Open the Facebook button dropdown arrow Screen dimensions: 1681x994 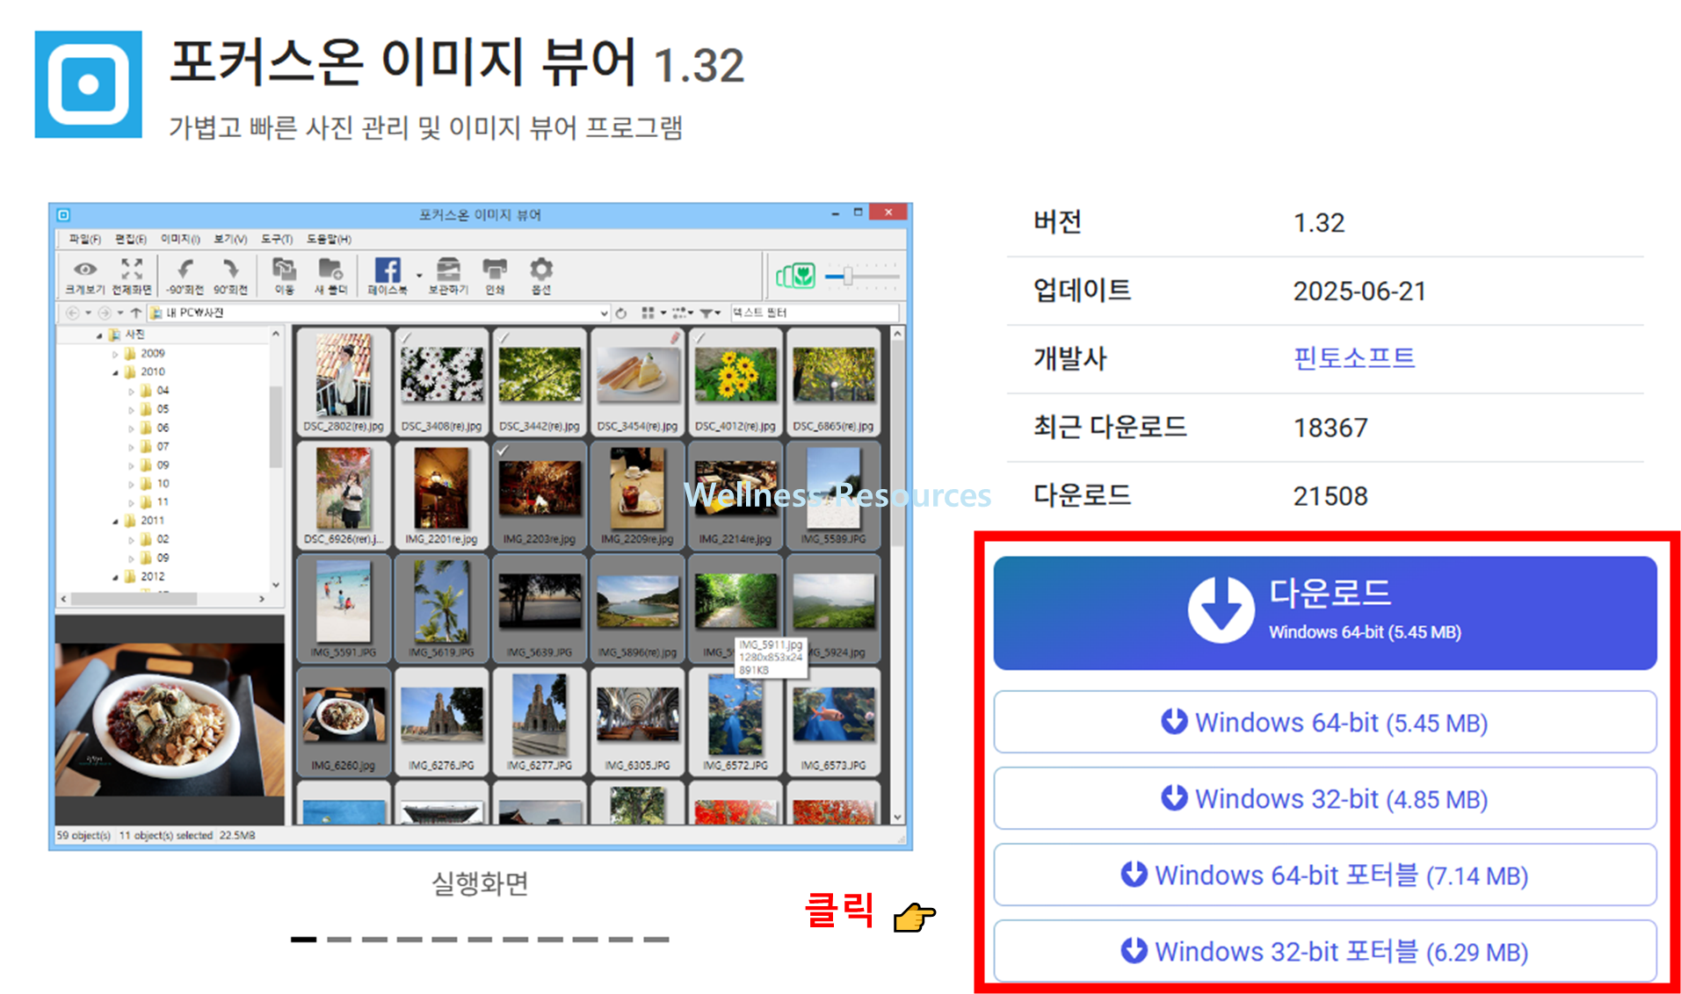tap(419, 276)
